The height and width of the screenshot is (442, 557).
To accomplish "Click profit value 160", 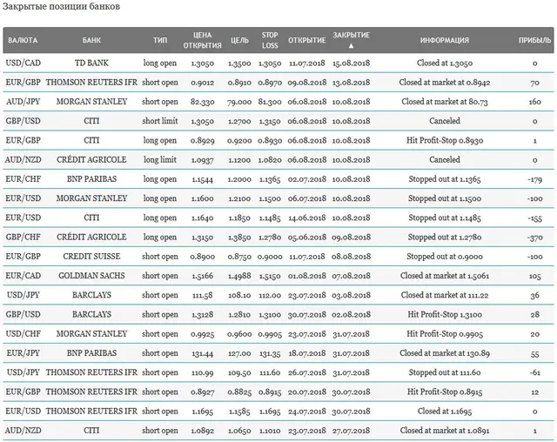I will [534, 102].
